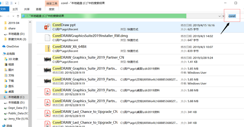The height and width of the screenshot is (127, 244).
Task: Select the CorelDraw ppt result
Action: pyautogui.click(x=64, y=25)
